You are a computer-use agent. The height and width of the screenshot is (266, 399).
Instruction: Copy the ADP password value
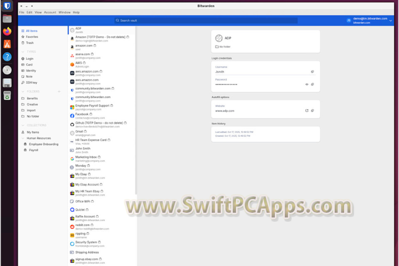point(312,84)
